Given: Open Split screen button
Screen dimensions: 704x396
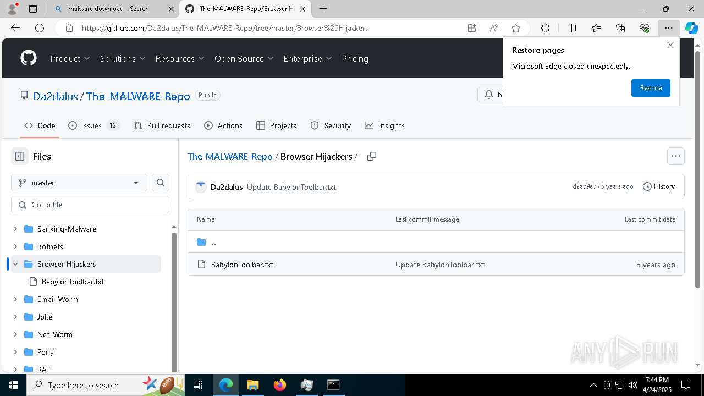Looking at the screenshot, I should tap(571, 28).
